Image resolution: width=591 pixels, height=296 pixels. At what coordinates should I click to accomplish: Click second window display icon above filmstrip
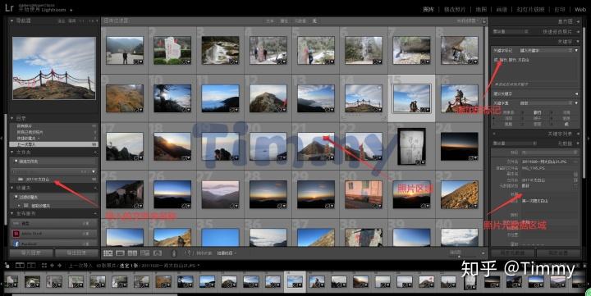pos(31,266)
